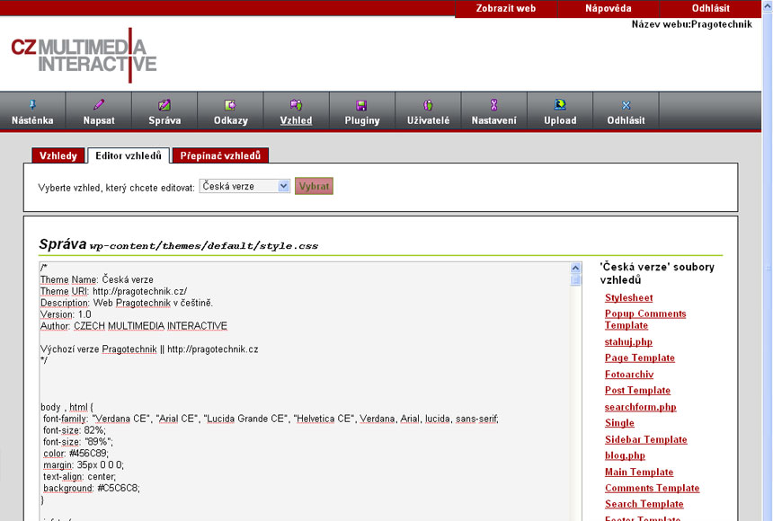The width and height of the screenshot is (773, 521).
Task: Click inside the style.css code editor
Action: 305,391
